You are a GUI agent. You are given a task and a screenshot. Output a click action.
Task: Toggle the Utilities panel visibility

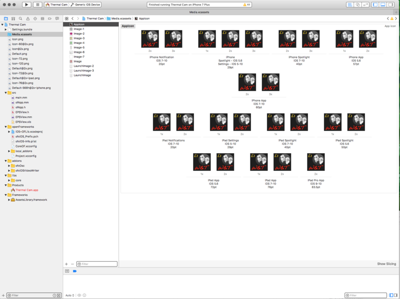(390, 4)
